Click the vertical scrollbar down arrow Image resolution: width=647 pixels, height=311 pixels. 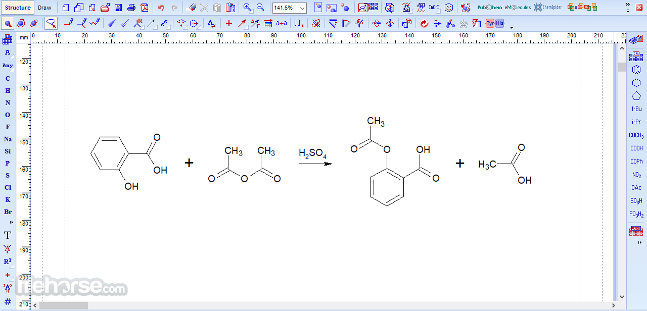[622, 298]
